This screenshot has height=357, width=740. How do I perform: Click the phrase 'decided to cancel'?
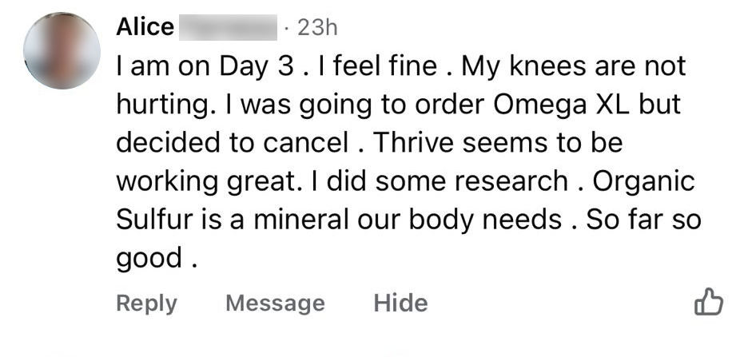(x=233, y=142)
